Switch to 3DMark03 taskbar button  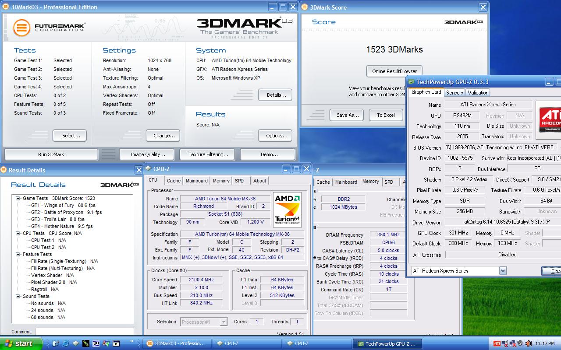(178, 344)
